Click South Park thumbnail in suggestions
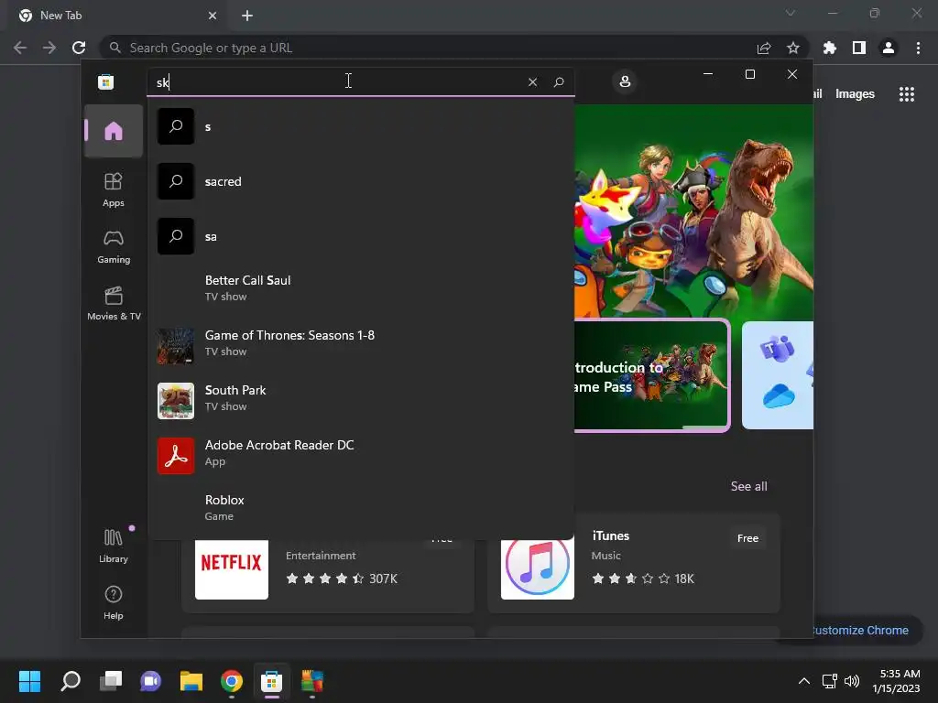Image resolution: width=938 pixels, height=703 pixels. (x=175, y=401)
